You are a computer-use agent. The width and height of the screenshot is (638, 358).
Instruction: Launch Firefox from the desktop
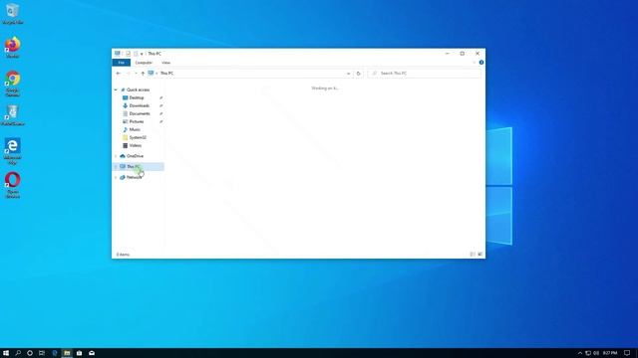pos(13,47)
